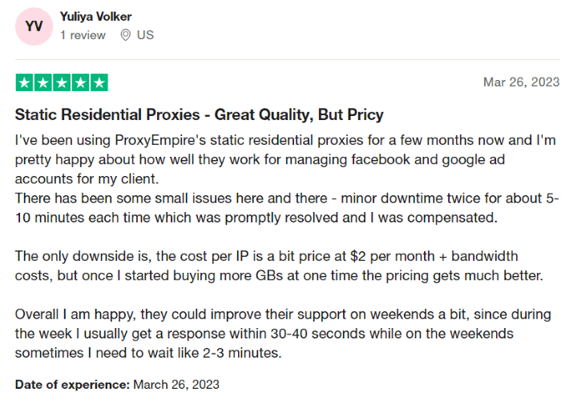Open the "Static Residential Proxies" review title
Viewport: 577px width, 404px height.
pos(199,114)
